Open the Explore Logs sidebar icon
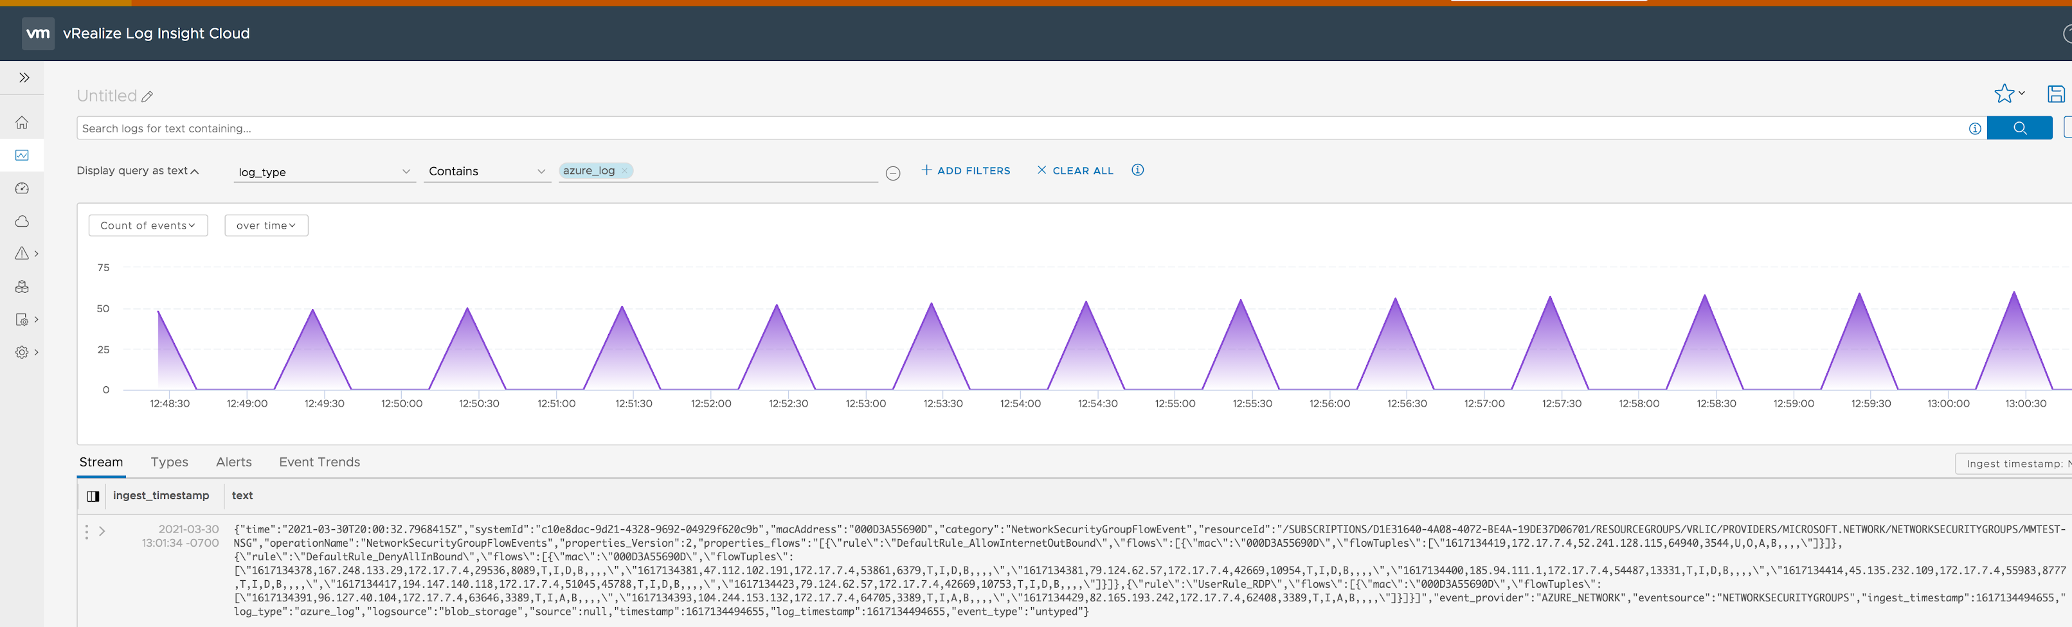The width and height of the screenshot is (2072, 627). [22, 155]
